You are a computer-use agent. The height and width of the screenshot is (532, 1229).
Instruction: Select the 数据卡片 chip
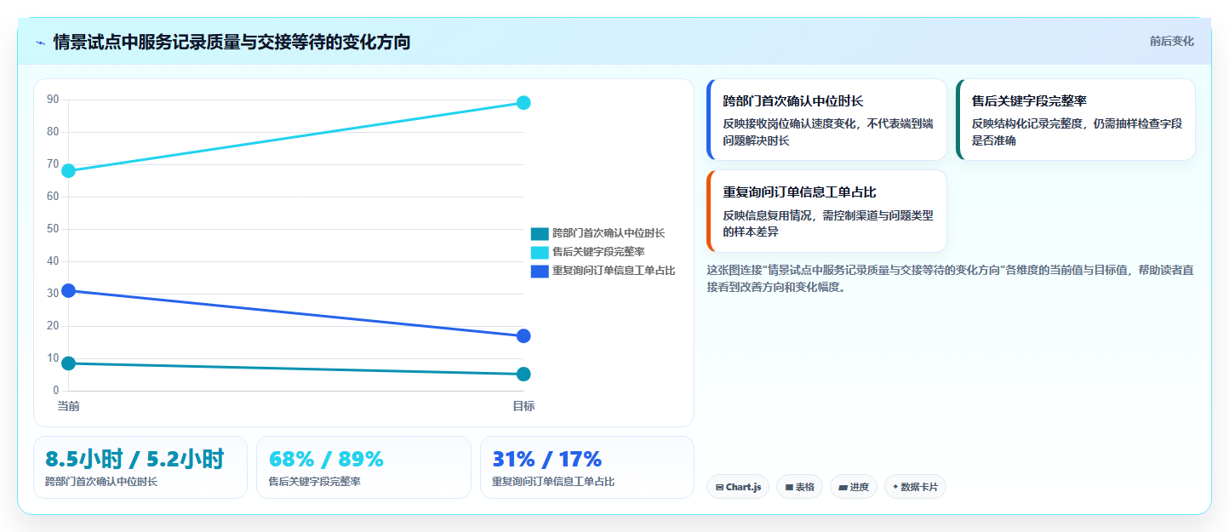pyautogui.click(x=915, y=487)
